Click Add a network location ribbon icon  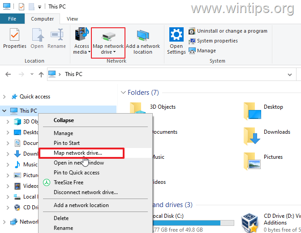coord(143,42)
